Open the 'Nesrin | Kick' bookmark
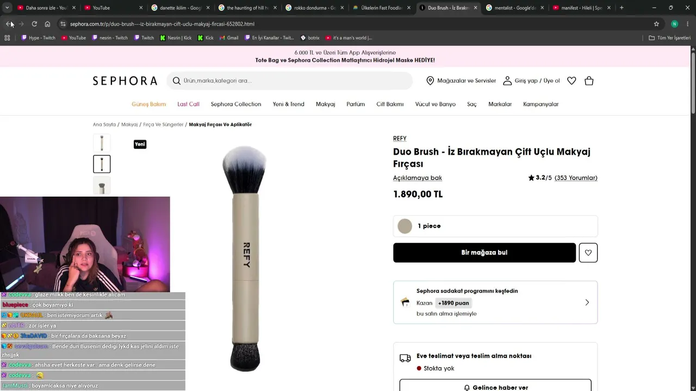The width and height of the screenshot is (696, 391). click(x=176, y=38)
